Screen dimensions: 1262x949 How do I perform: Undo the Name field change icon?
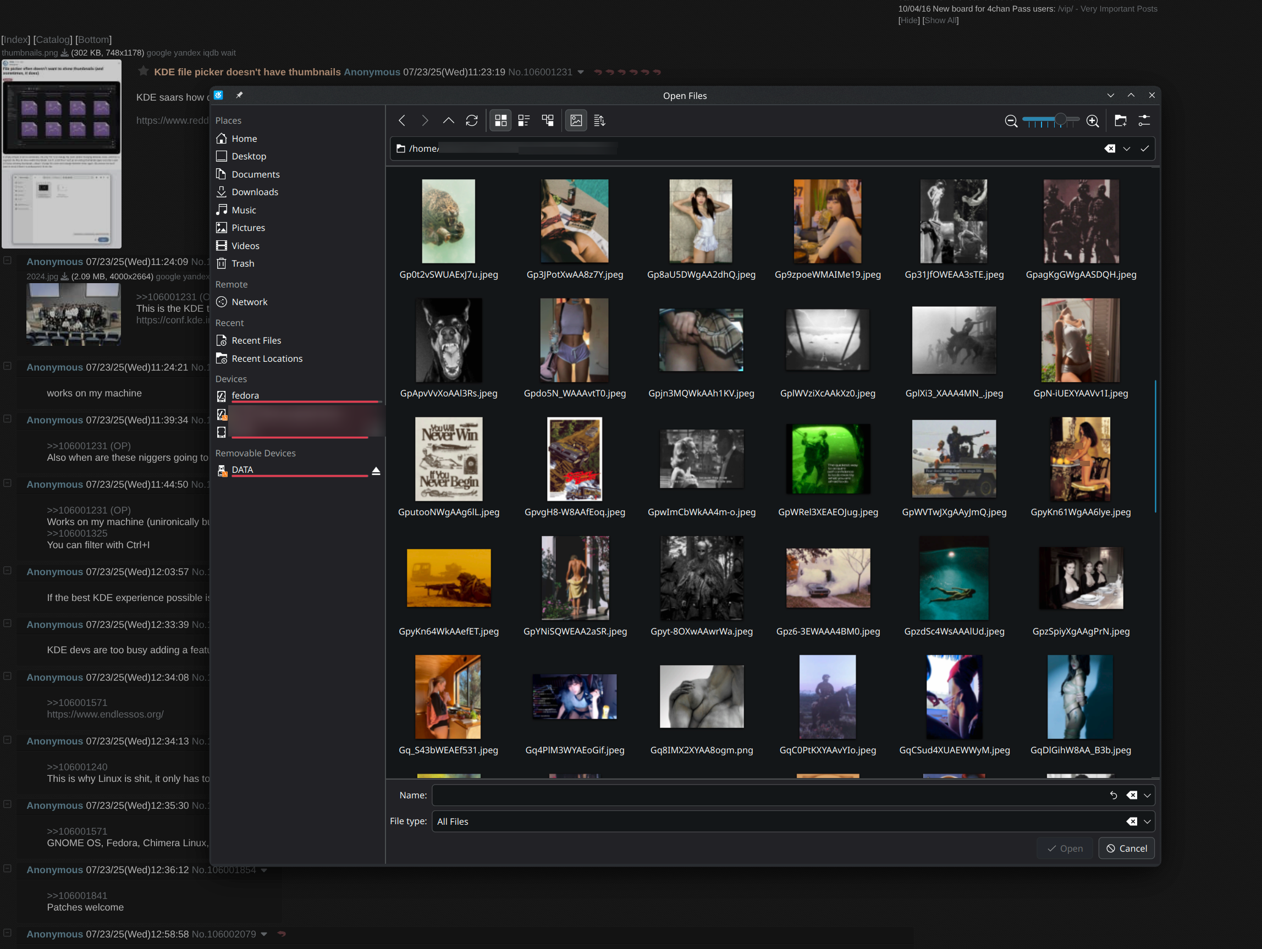tap(1113, 795)
